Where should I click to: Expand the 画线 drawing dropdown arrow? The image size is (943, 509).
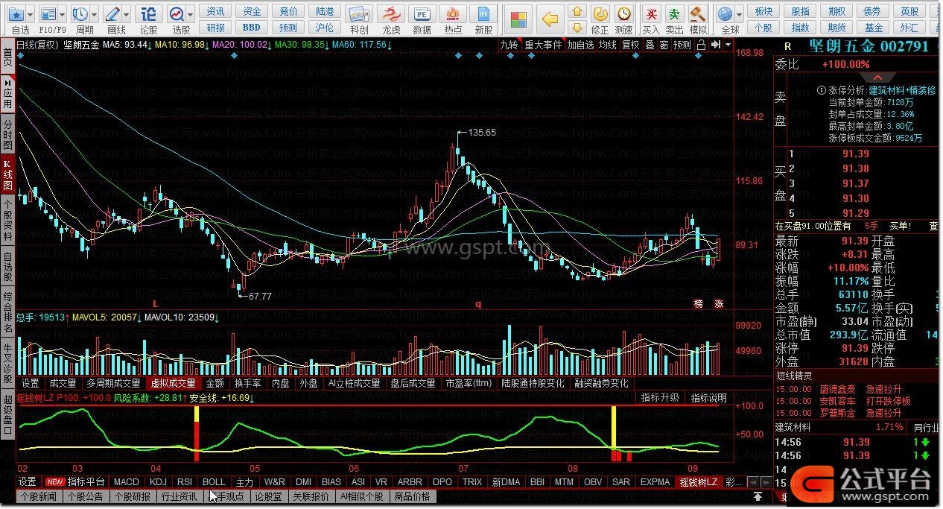coord(126,14)
